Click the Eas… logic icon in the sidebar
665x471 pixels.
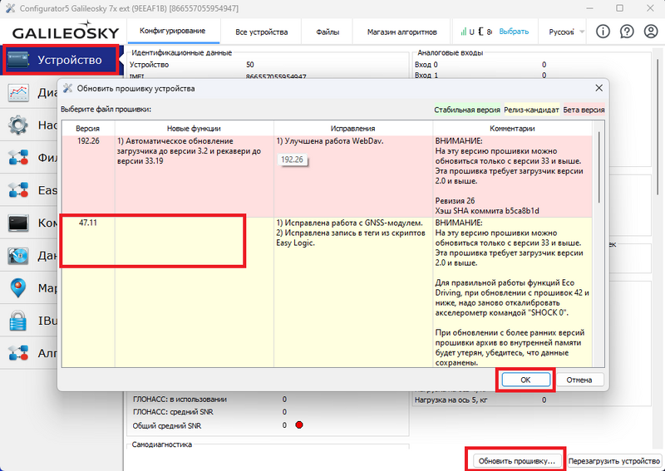[18, 190]
